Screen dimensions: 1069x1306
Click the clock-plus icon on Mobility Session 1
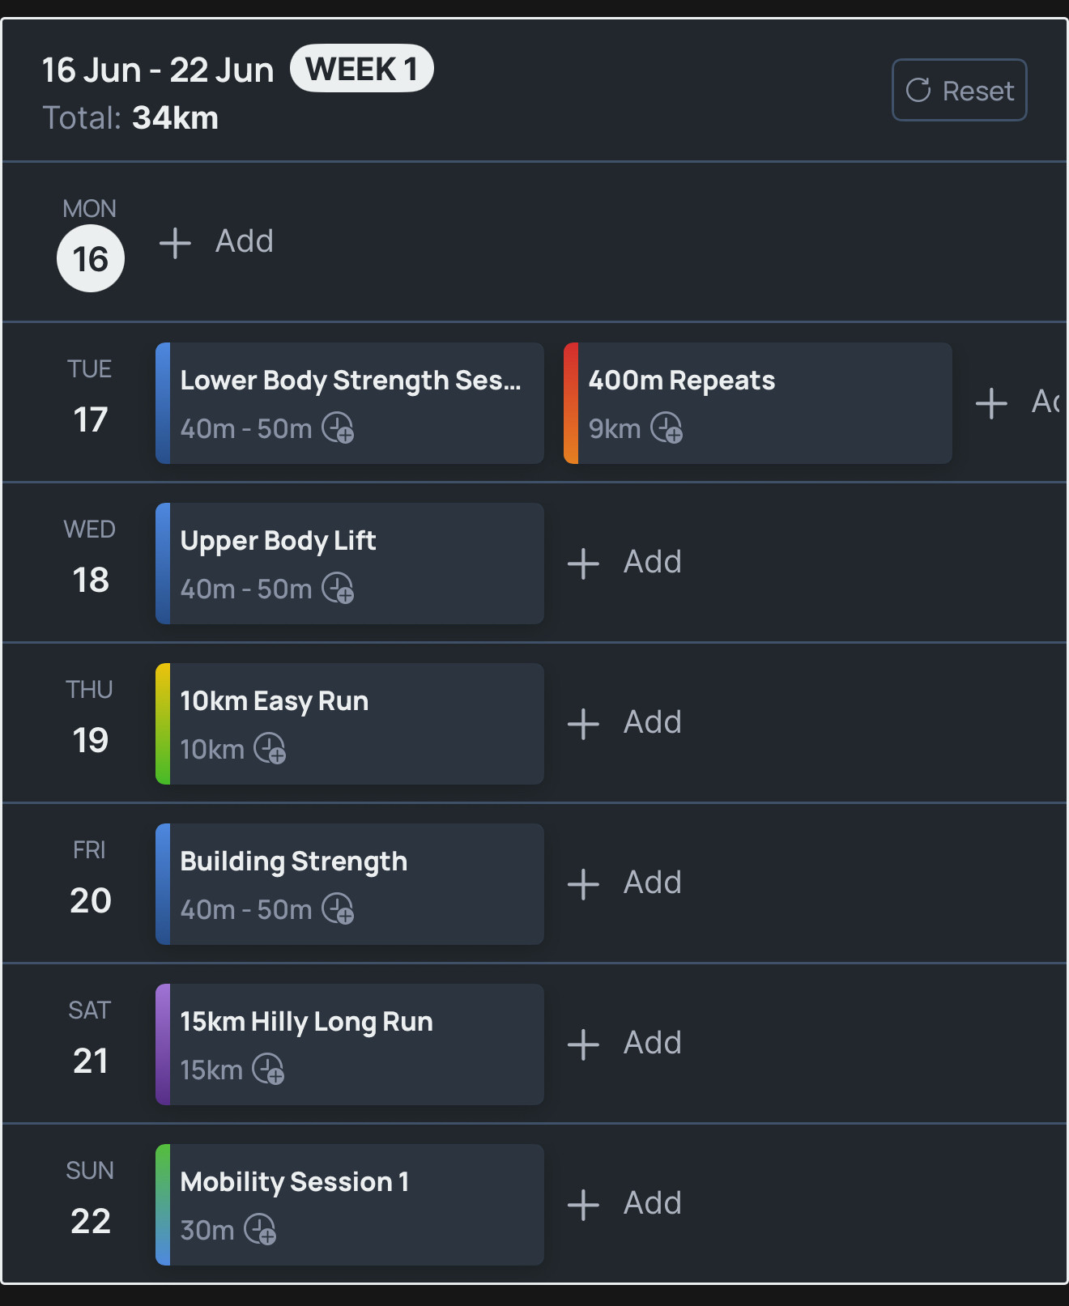point(260,1229)
